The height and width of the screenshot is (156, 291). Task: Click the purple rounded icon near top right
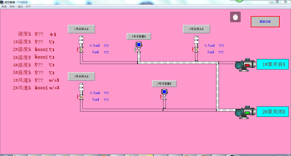coord(235,17)
